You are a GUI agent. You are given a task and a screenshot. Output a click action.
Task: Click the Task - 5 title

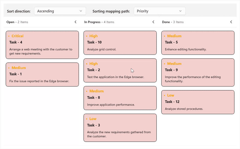tap(171, 42)
